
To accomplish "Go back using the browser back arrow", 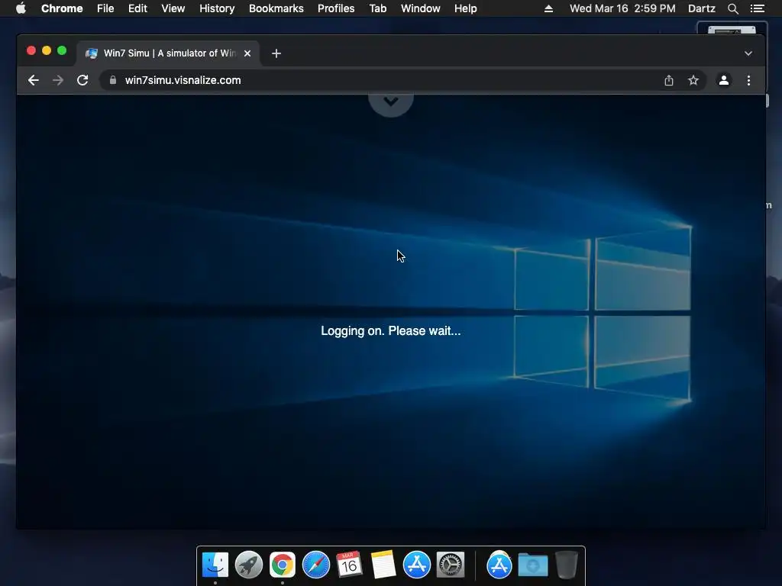I will tap(34, 80).
